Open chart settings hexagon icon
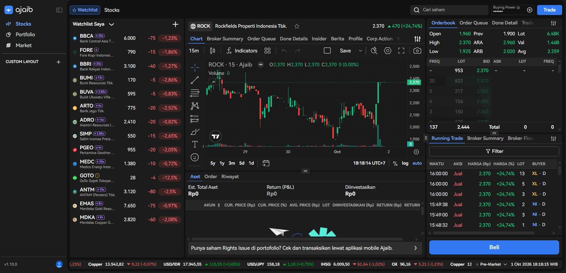The width and height of the screenshot is (566, 273). pos(388,50)
